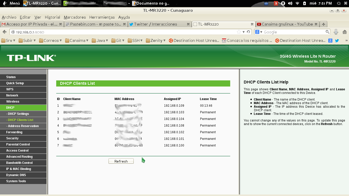The image size is (349, 196).
Task: Open the search engine selector dropdown
Action: coord(259,32)
